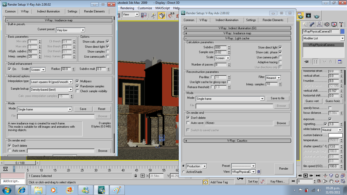Toggle the keyboard shortcut override icon
Viewport: 347px width, 195px height.
pos(161,15)
